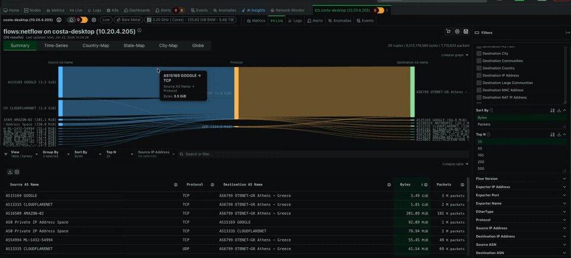Image resolution: width=571 pixels, height=258 pixels.
Task: Open chart settings using the gear icon beside save
Action: click(x=457, y=31)
